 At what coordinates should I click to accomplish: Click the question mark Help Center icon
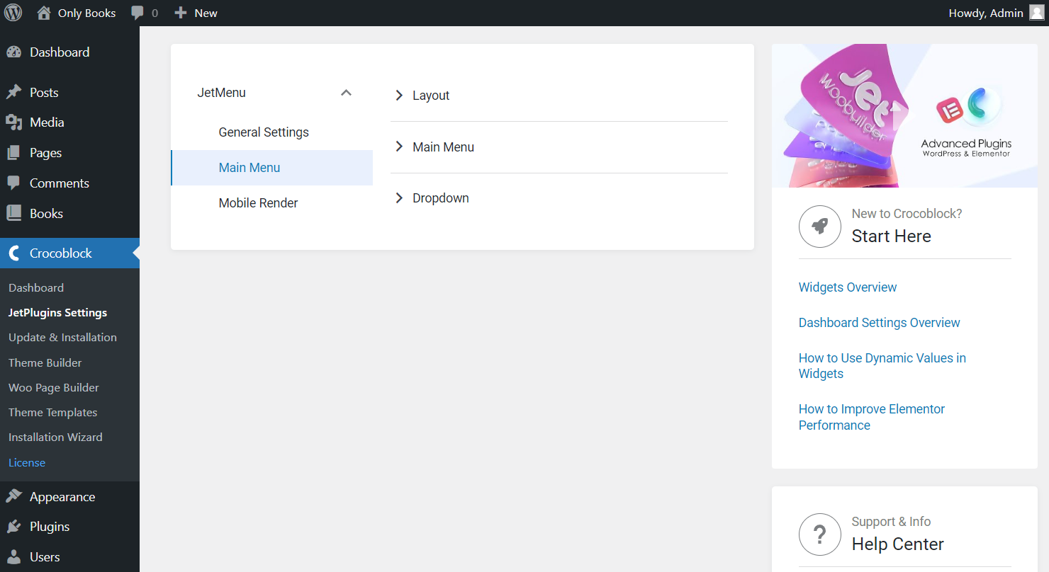click(820, 534)
